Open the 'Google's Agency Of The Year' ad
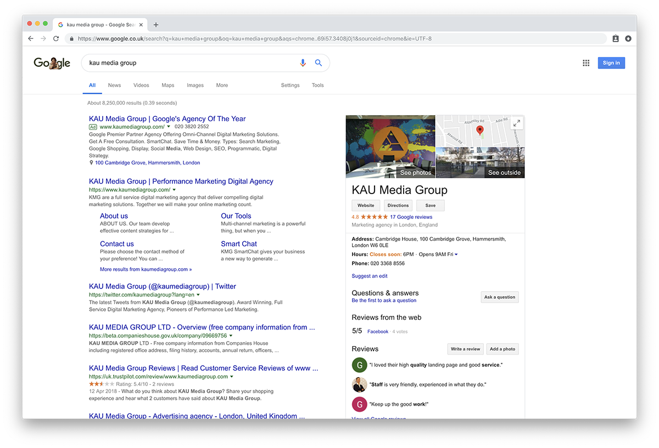 click(167, 119)
